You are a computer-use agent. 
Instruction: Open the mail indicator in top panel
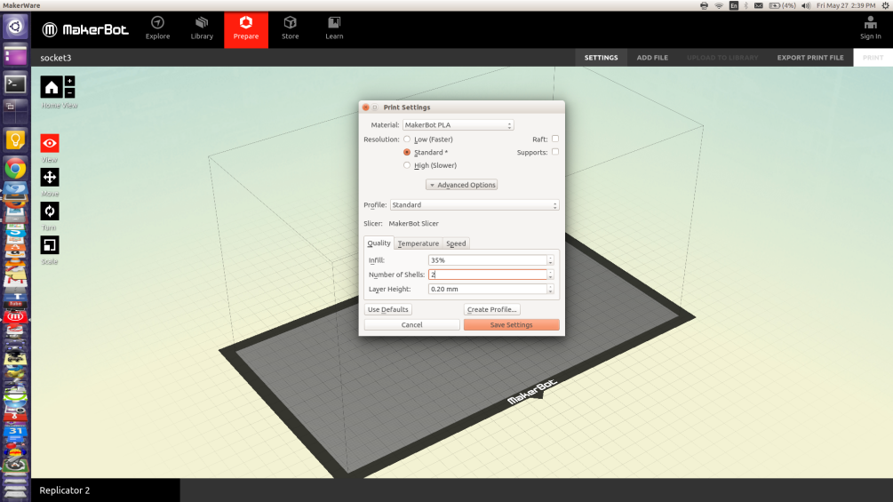point(759,5)
